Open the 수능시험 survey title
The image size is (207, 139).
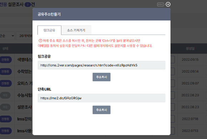click(25, 95)
